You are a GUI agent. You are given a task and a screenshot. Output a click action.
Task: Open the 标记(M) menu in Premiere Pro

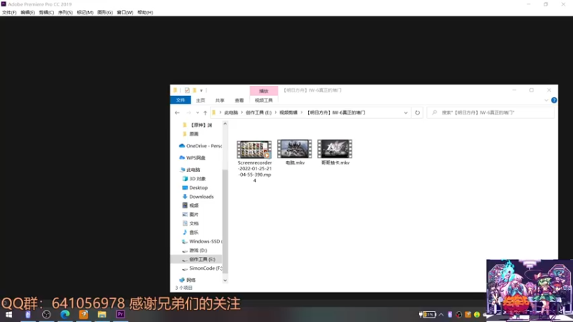point(85,12)
